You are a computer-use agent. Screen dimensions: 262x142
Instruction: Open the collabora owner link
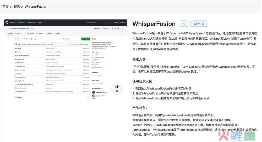coord(12,28)
